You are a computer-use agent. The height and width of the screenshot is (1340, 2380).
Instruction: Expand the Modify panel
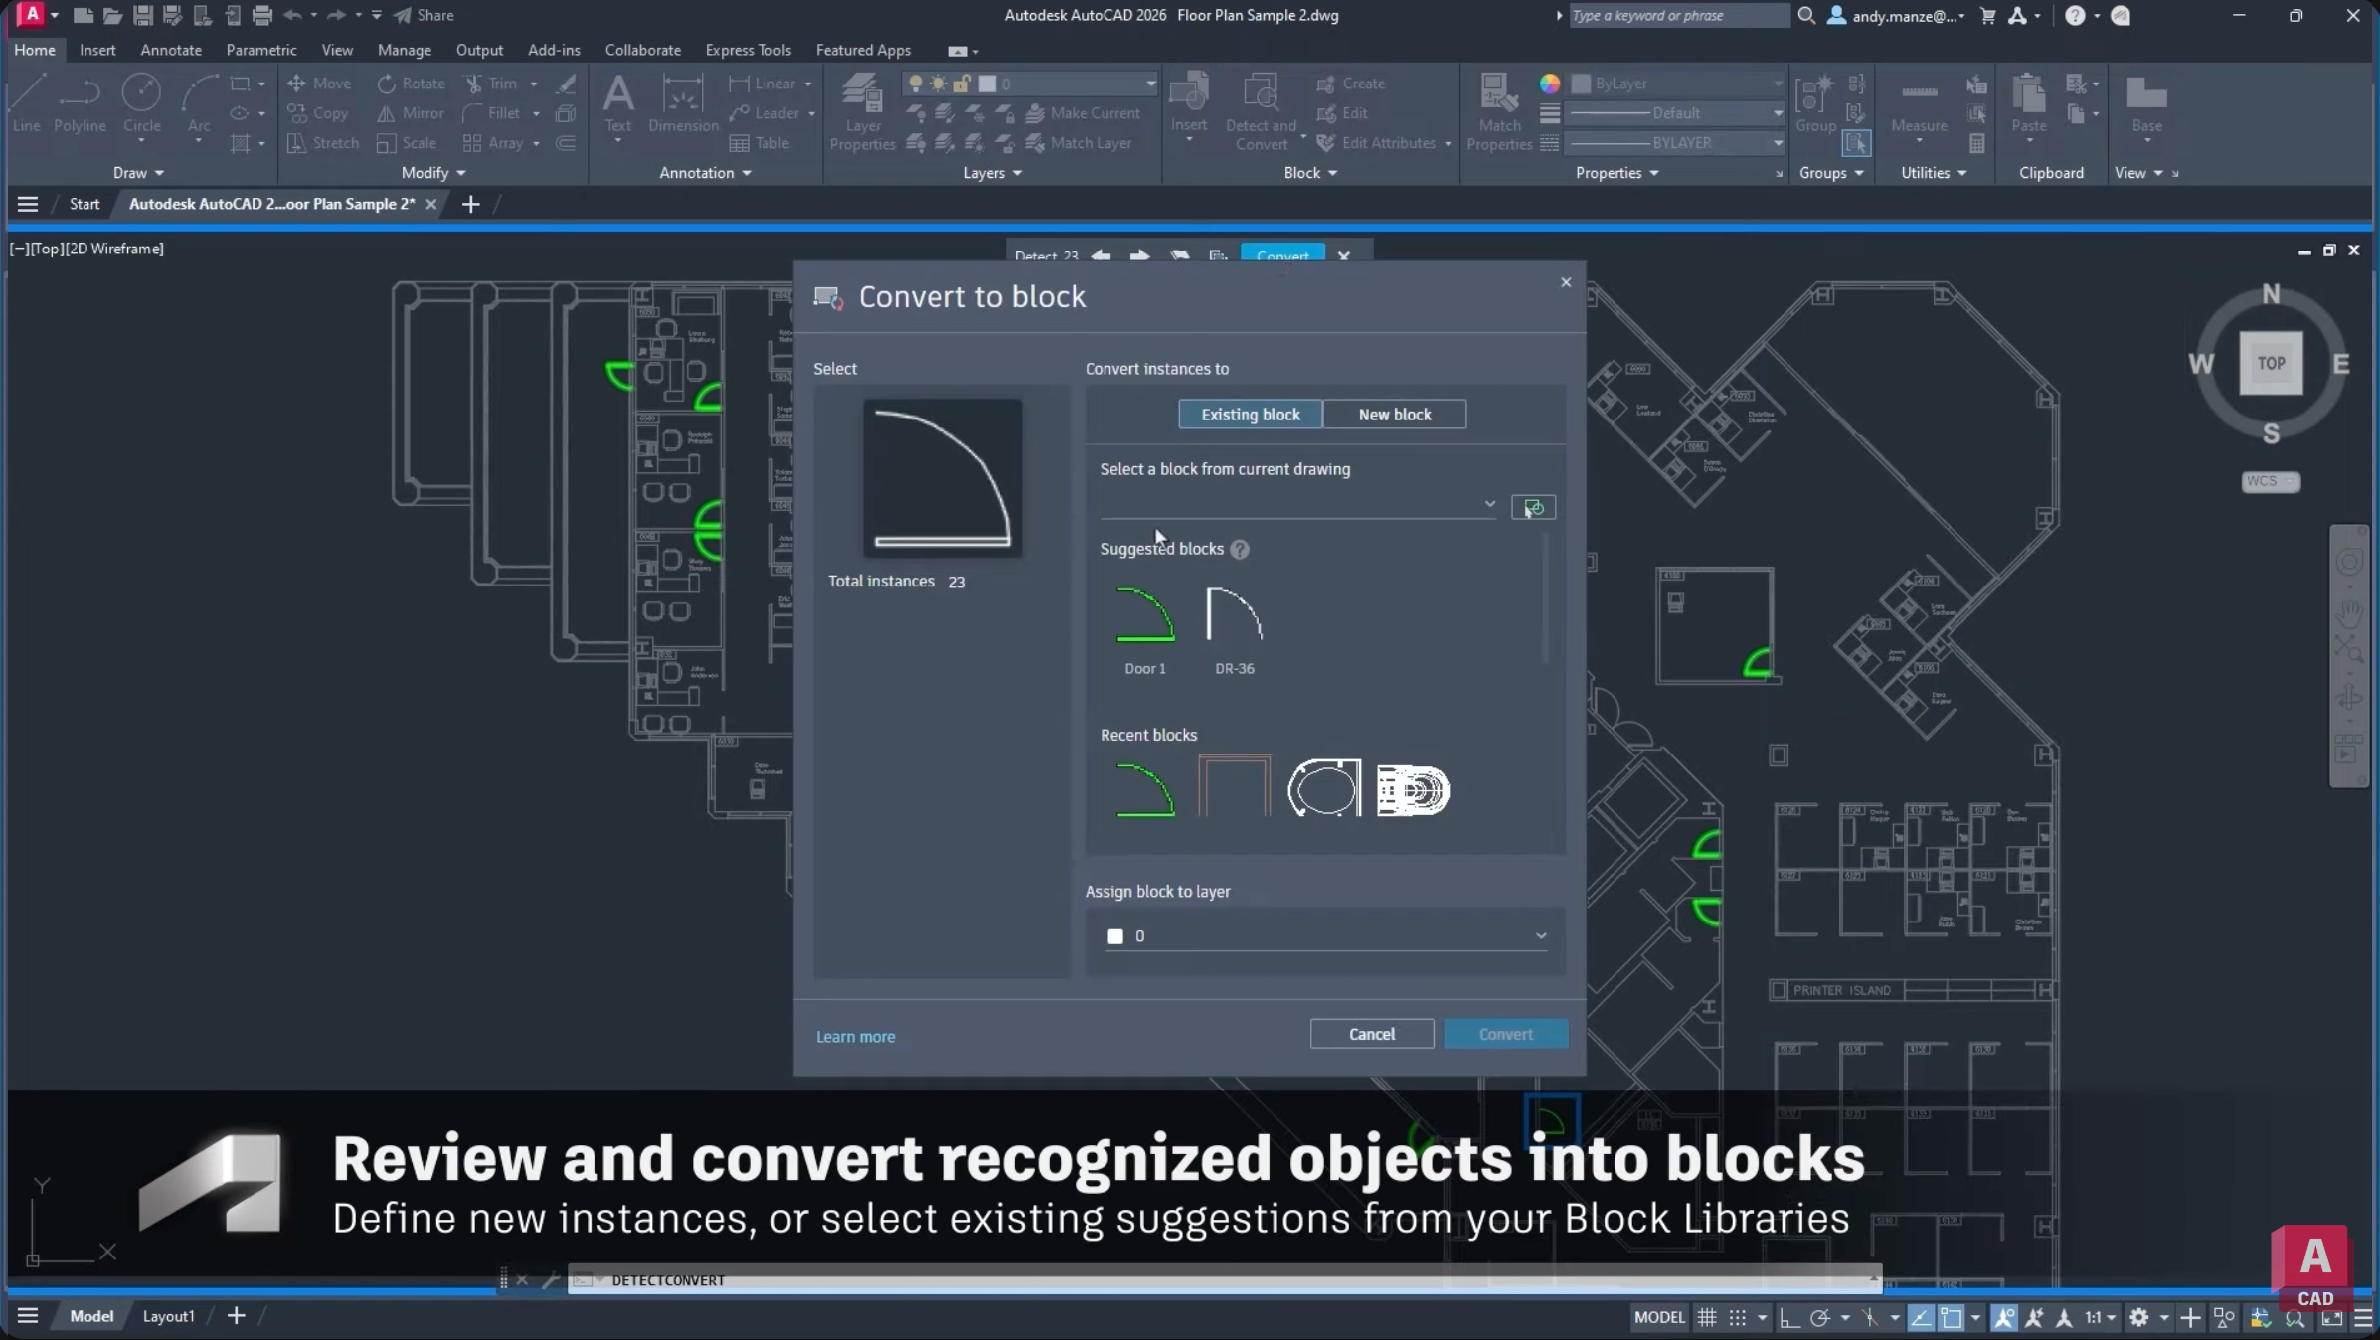433,173
